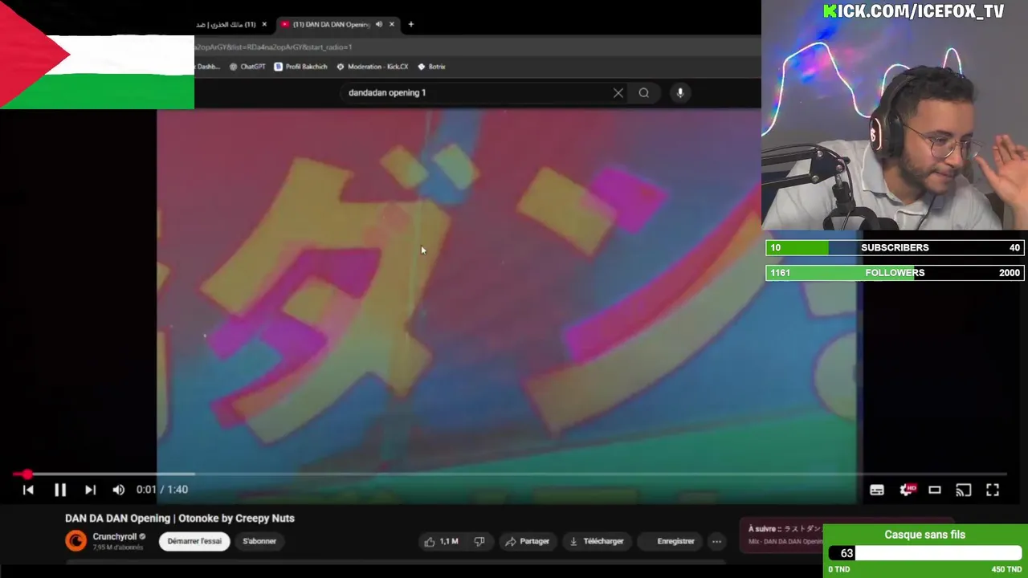Screen dimensions: 1028x578
Task: Open the Crunchyroll channel name link
Action: click(114, 537)
